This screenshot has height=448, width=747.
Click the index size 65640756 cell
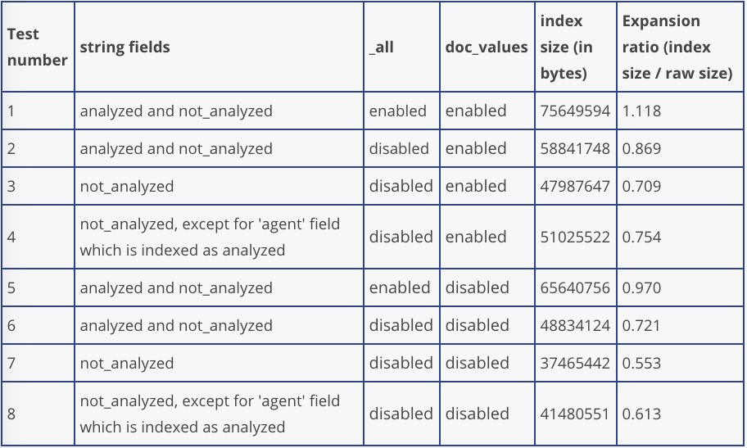pyautogui.click(x=575, y=288)
